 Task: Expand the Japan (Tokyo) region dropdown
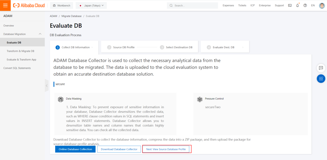click(x=91, y=5)
